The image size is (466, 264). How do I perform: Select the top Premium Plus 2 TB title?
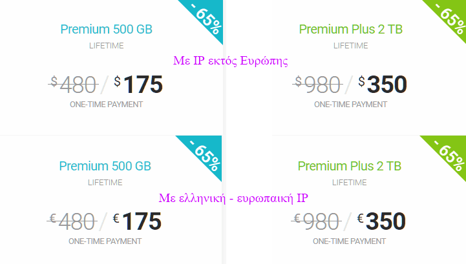(351, 30)
